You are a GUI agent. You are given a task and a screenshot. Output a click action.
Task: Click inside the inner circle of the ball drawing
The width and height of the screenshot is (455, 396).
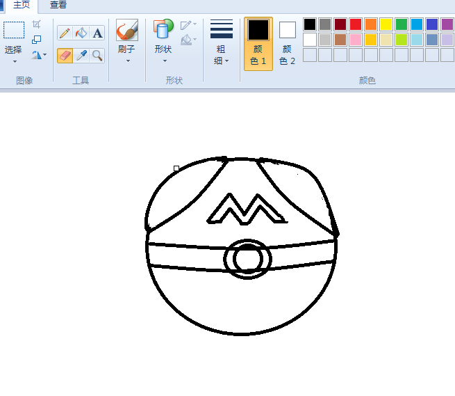coord(247,258)
